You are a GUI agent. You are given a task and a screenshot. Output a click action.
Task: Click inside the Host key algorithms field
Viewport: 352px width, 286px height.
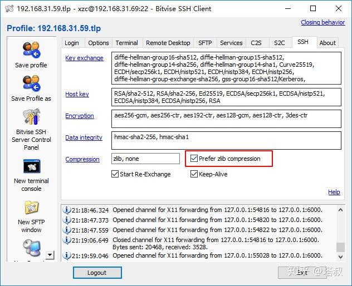coord(226,97)
